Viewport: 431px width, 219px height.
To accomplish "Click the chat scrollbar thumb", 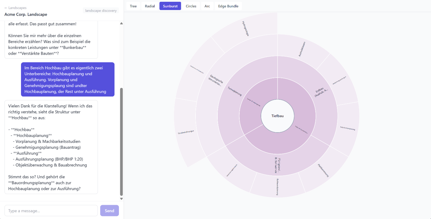I will coord(121,142).
